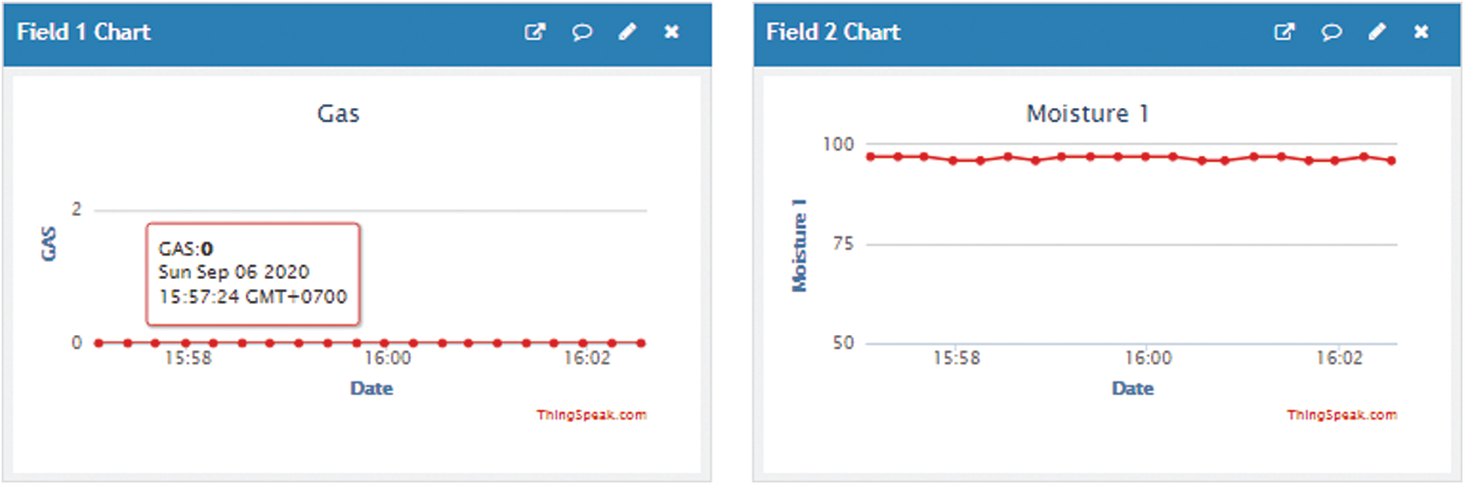This screenshot has width=1465, height=485.
Task: Open Field 1 Chart in new window
Action: pos(535,33)
